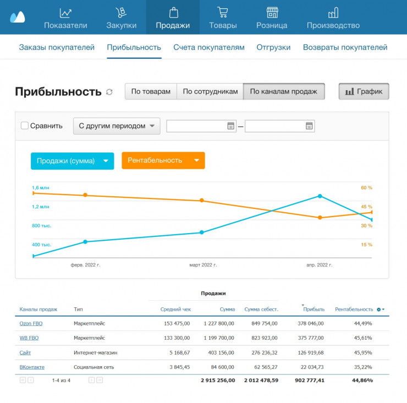Image resolution: width=407 pixels, height=403 pixels.
Task: Switch to the Отгрузки tab
Action: [273, 47]
